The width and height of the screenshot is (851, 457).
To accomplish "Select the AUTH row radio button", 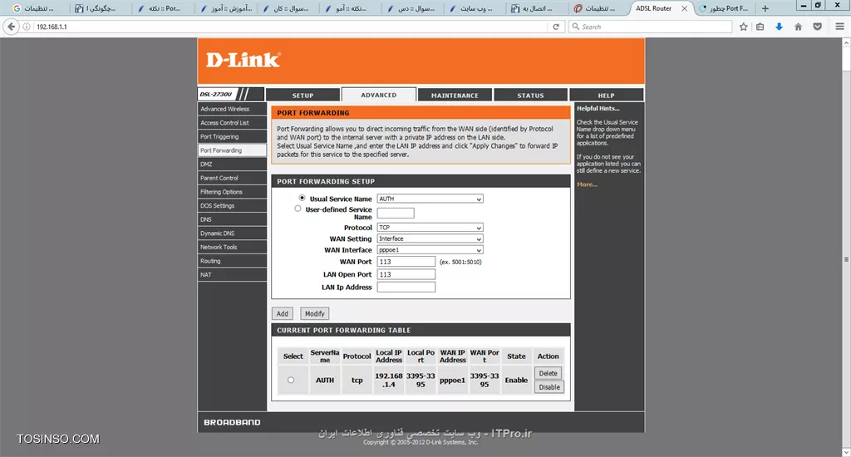I will pos(291,380).
